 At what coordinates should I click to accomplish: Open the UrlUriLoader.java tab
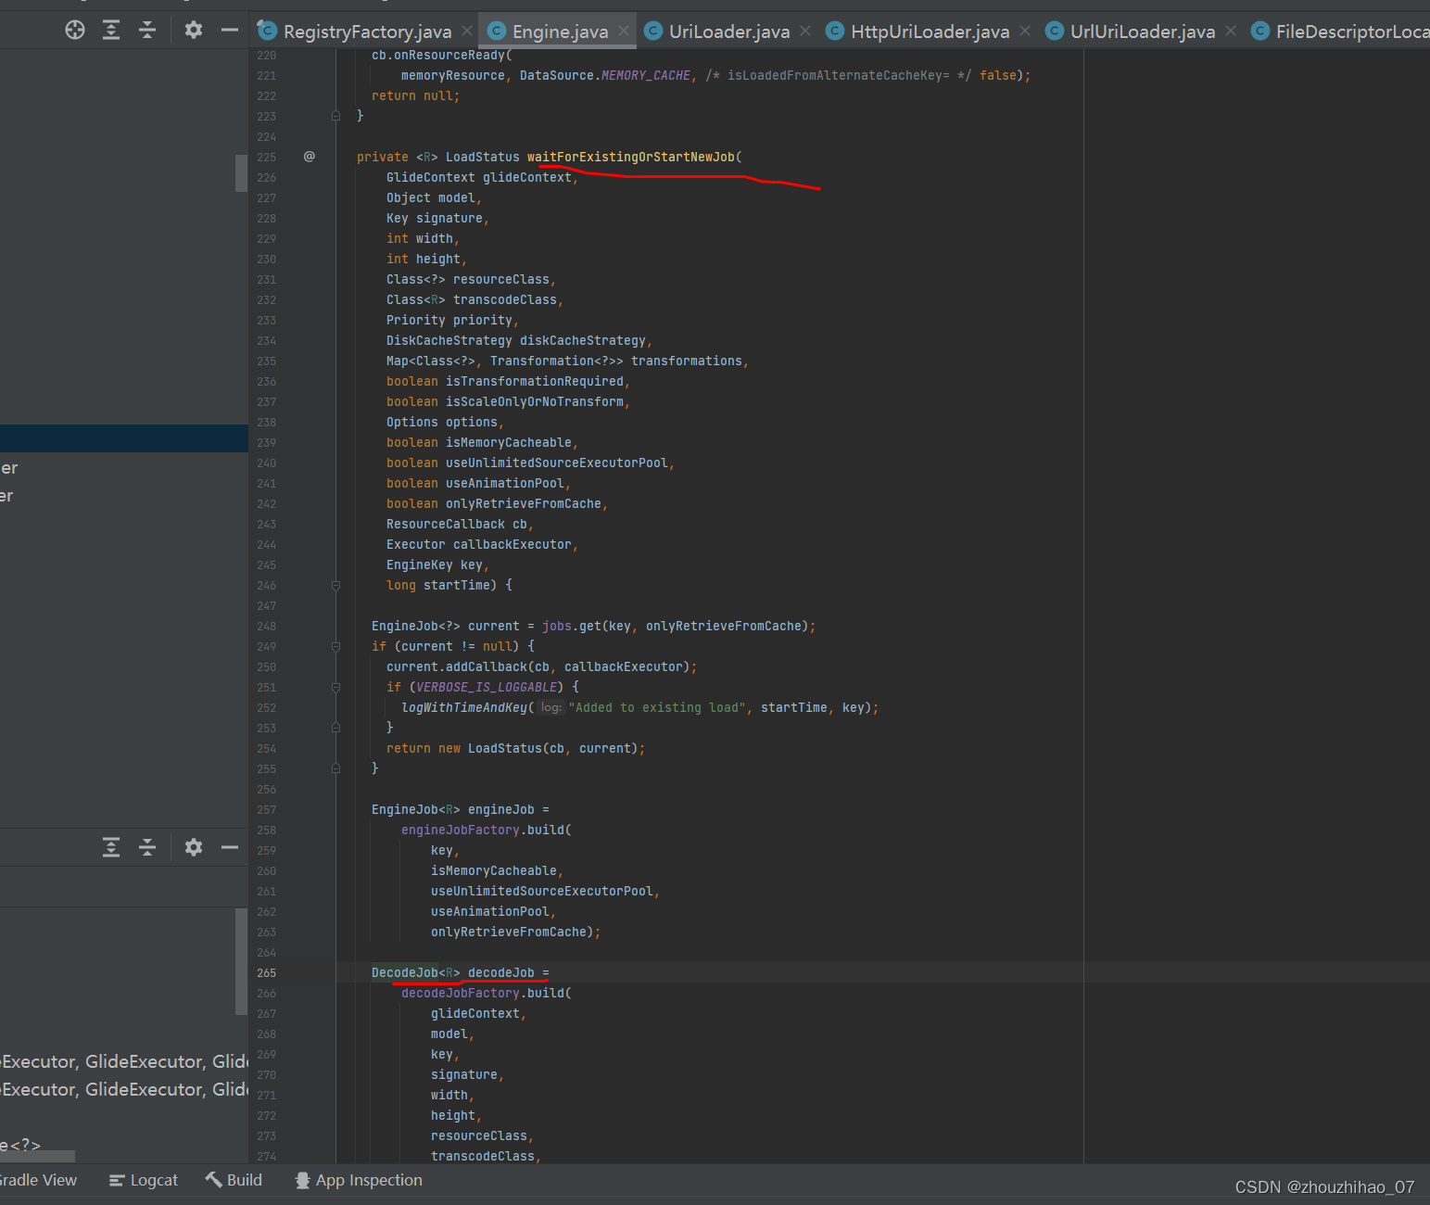pos(1142,32)
